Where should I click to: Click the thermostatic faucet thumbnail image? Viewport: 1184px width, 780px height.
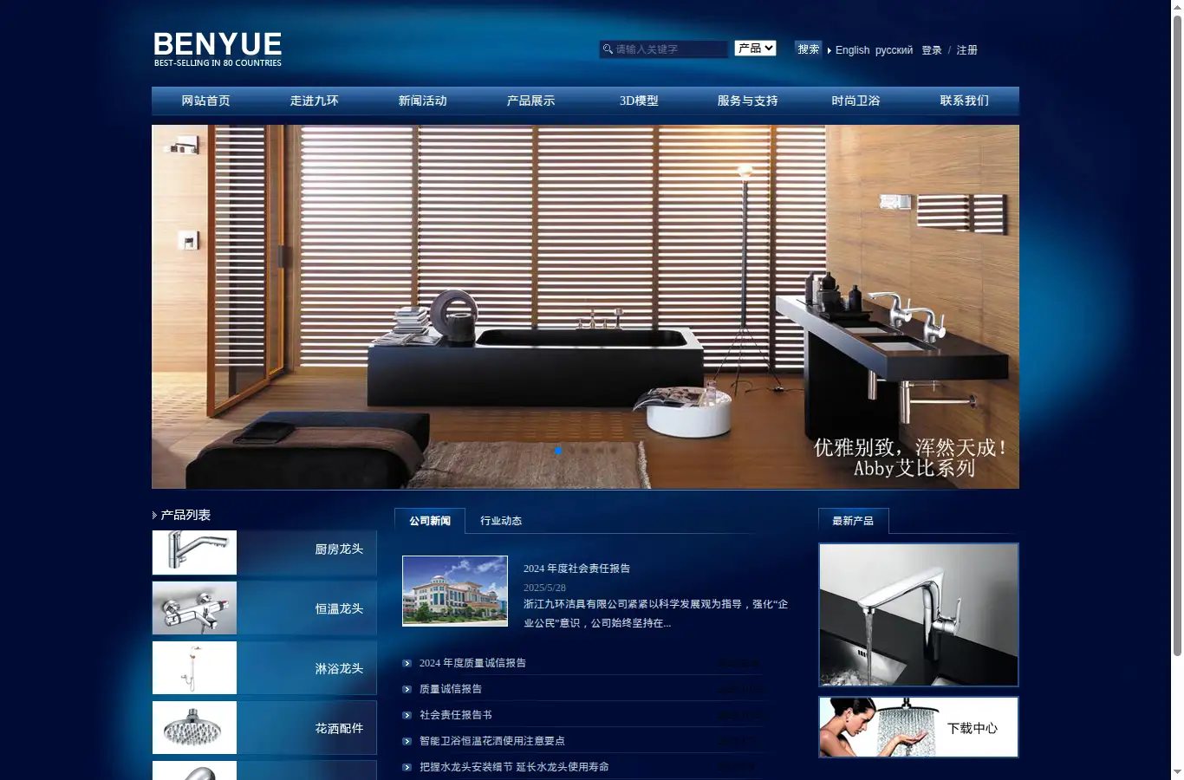(194, 608)
